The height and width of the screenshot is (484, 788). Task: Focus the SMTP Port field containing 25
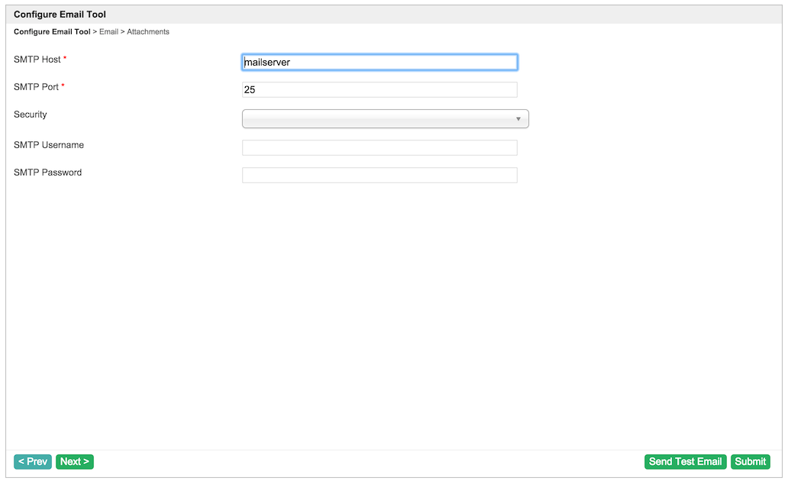(379, 90)
